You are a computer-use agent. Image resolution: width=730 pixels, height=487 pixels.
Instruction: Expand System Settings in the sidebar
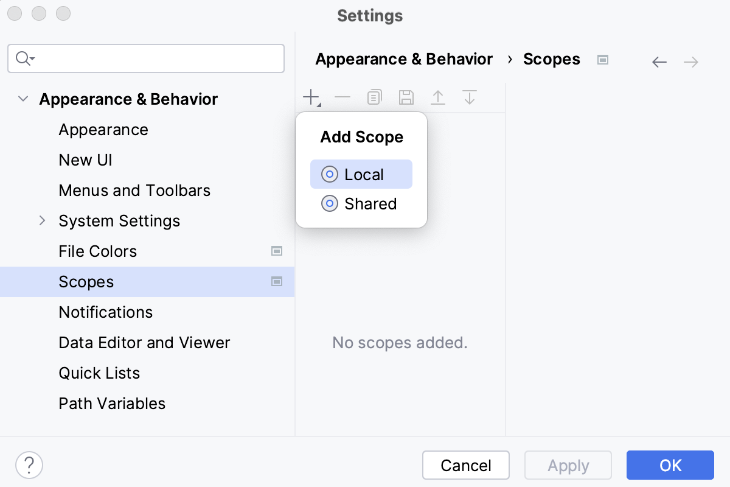[x=42, y=220]
